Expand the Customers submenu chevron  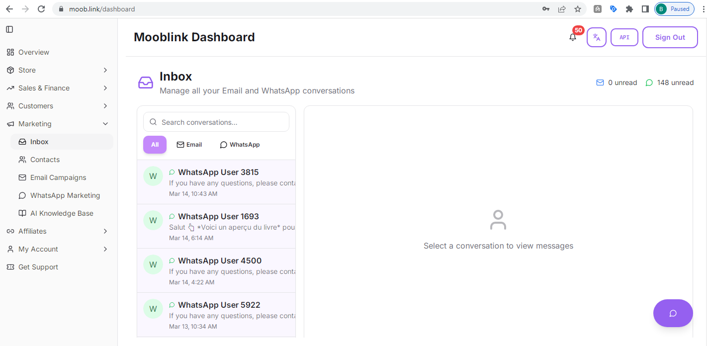click(x=105, y=106)
